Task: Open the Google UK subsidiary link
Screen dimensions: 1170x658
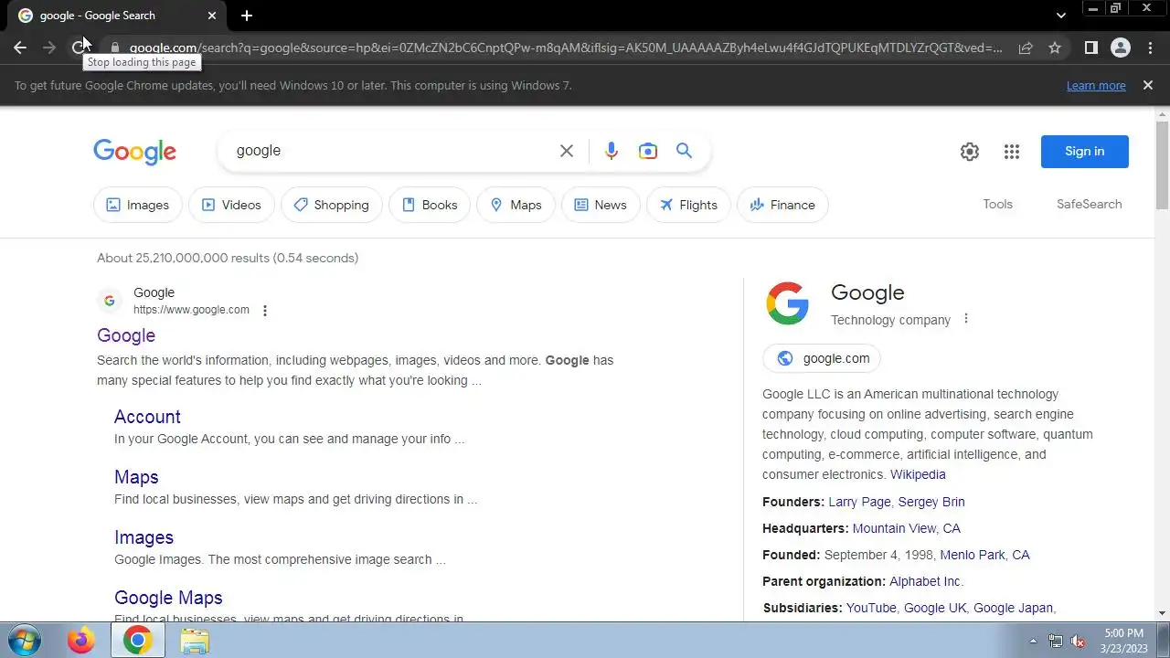Action: coord(935,608)
